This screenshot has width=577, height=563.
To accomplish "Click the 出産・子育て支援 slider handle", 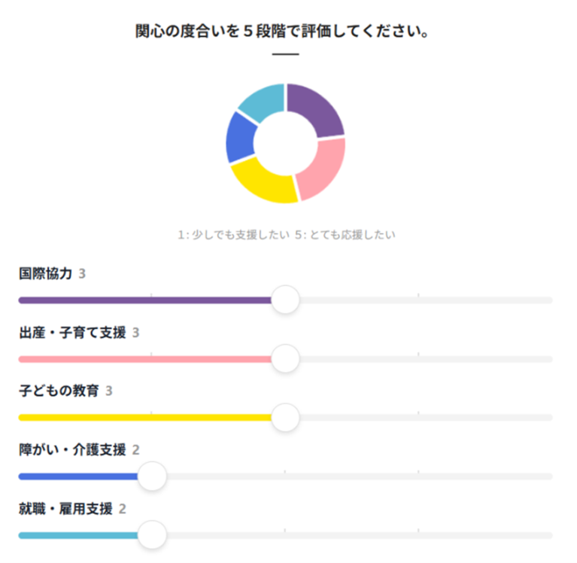I will coord(285,359).
